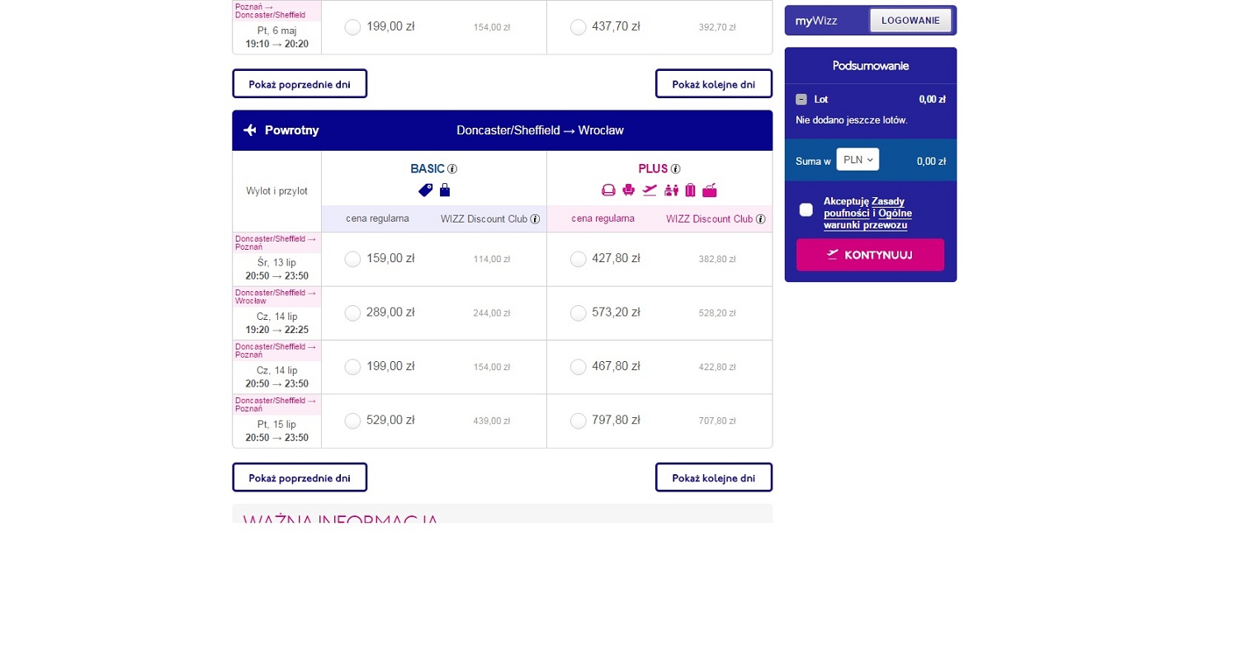The height and width of the screenshot is (667, 1238).
Task: Select the 797,80 zł PLUS fare
Action: (x=579, y=421)
